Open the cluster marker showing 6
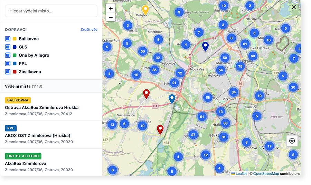 (124, 124)
